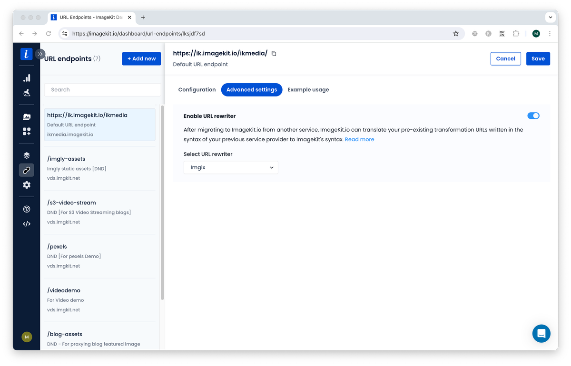Click the Cancel button
The image size is (571, 366).
click(x=505, y=58)
